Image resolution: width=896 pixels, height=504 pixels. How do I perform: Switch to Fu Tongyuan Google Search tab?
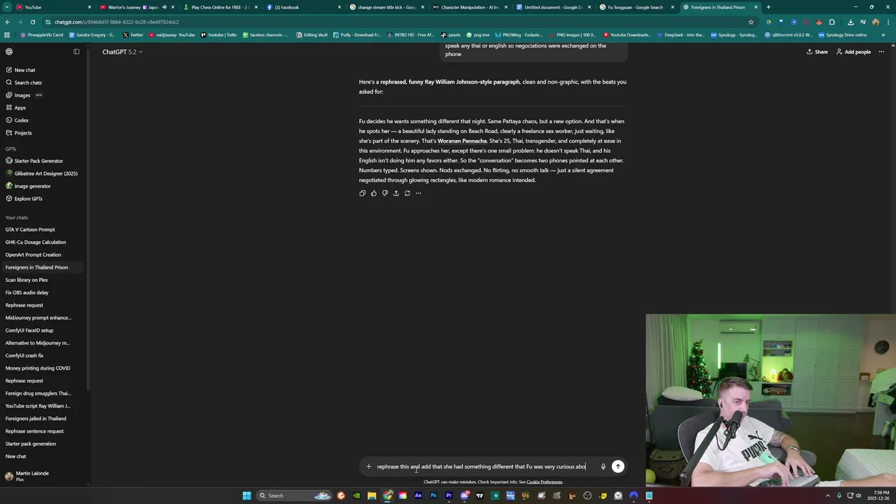pyautogui.click(x=636, y=7)
